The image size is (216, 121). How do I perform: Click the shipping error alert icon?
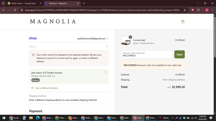(33, 55)
